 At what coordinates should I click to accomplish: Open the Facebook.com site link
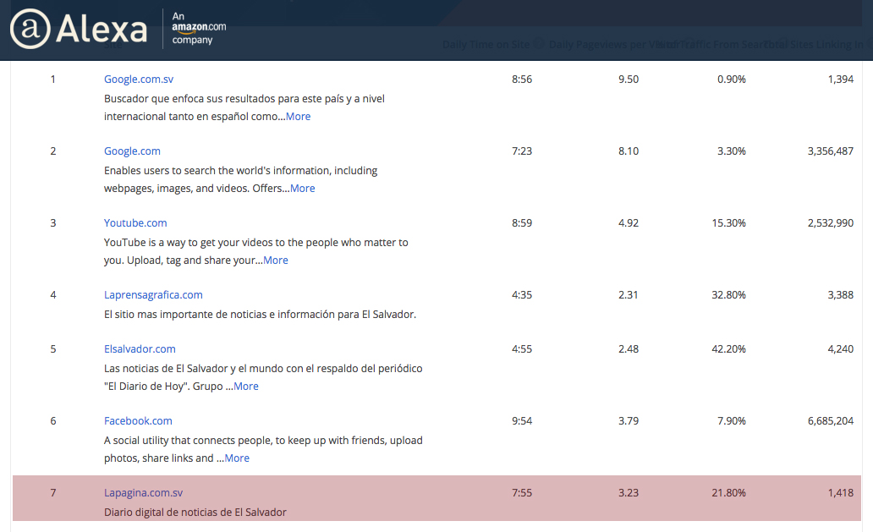coord(138,421)
